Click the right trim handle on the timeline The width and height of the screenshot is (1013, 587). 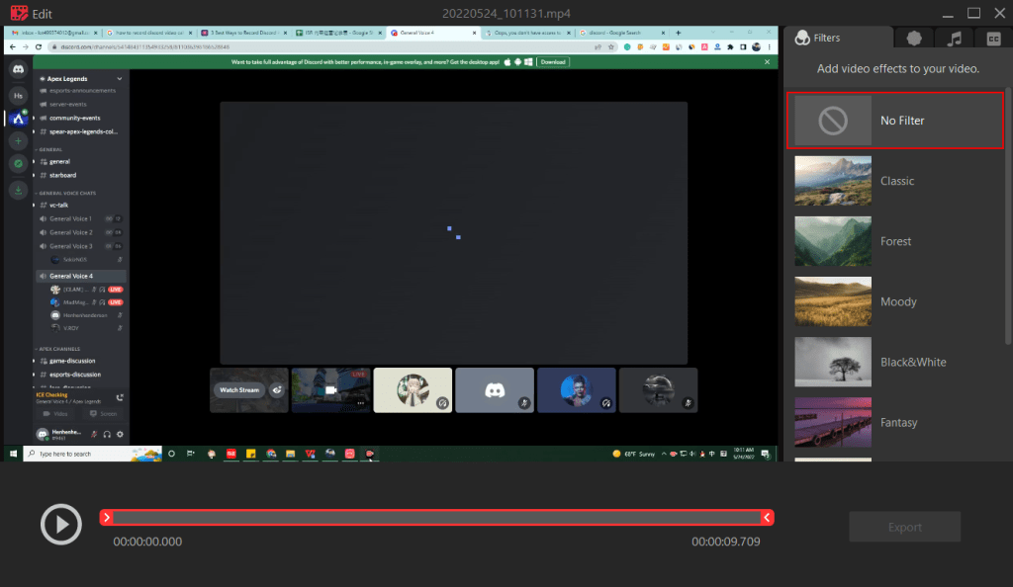point(768,517)
